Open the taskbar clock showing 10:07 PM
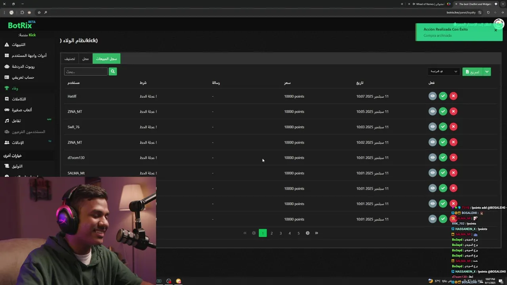 pyautogui.click(x=490, y=281)
